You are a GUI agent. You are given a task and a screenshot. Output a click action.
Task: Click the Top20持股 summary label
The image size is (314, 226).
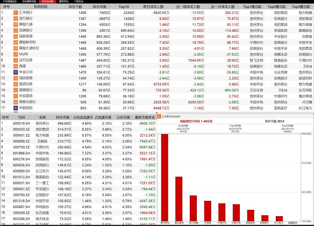click(288, 126)
